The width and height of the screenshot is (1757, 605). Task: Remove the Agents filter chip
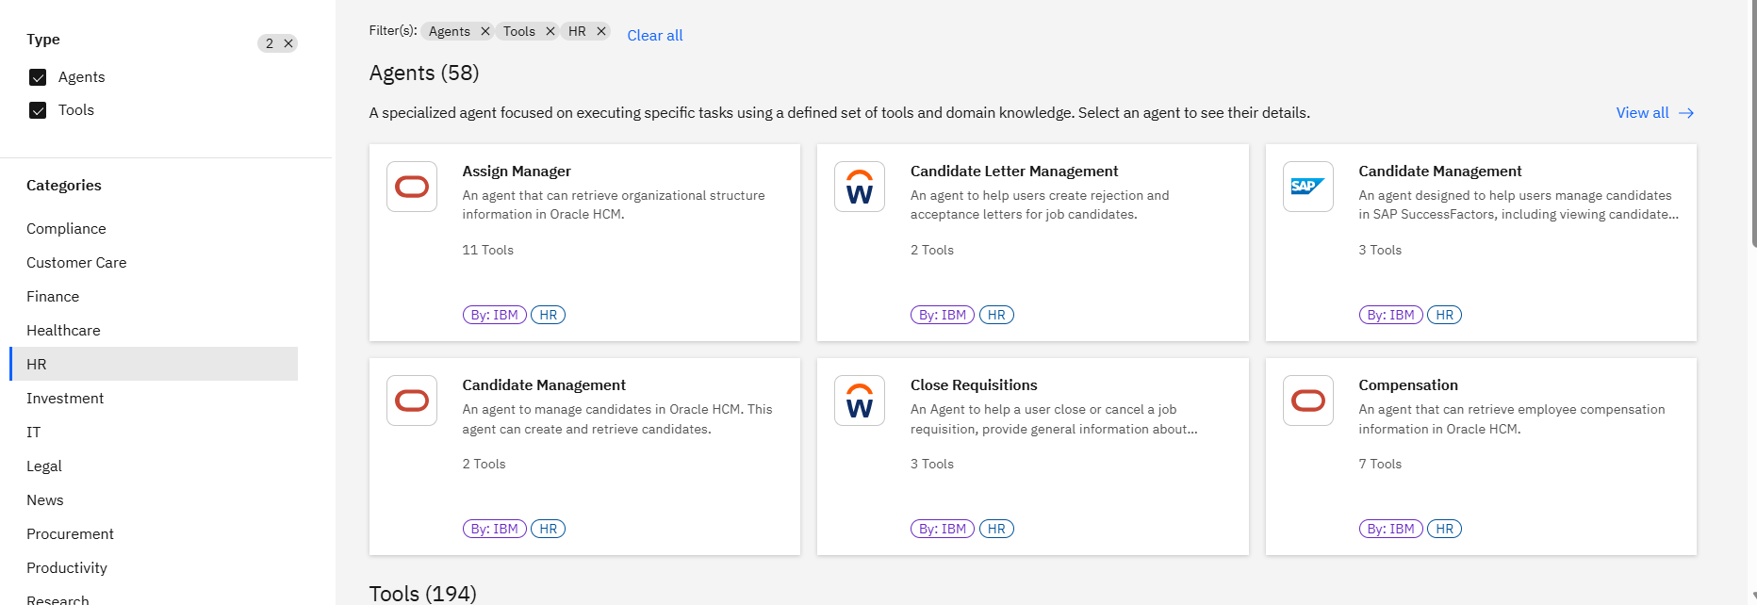pos(485,31)
